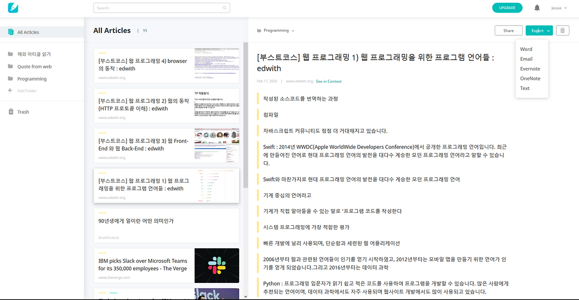Select All Articles in sidebar
The height and width of the screenshot is (300, 579).
point(42,32)
